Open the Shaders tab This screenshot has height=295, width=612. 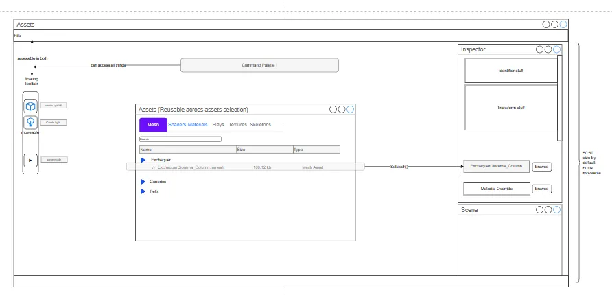tap(177, 125)
